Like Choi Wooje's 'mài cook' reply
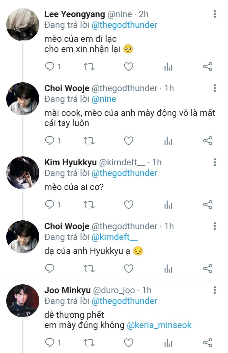Viewport: 228px width, 353px height. click(128, 141)
